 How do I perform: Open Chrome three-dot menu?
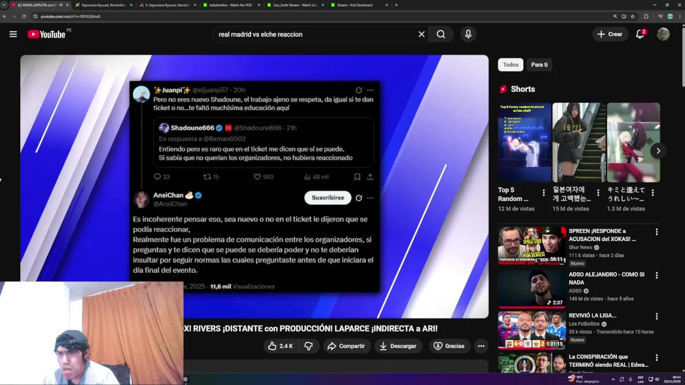(x=679, y=17)
